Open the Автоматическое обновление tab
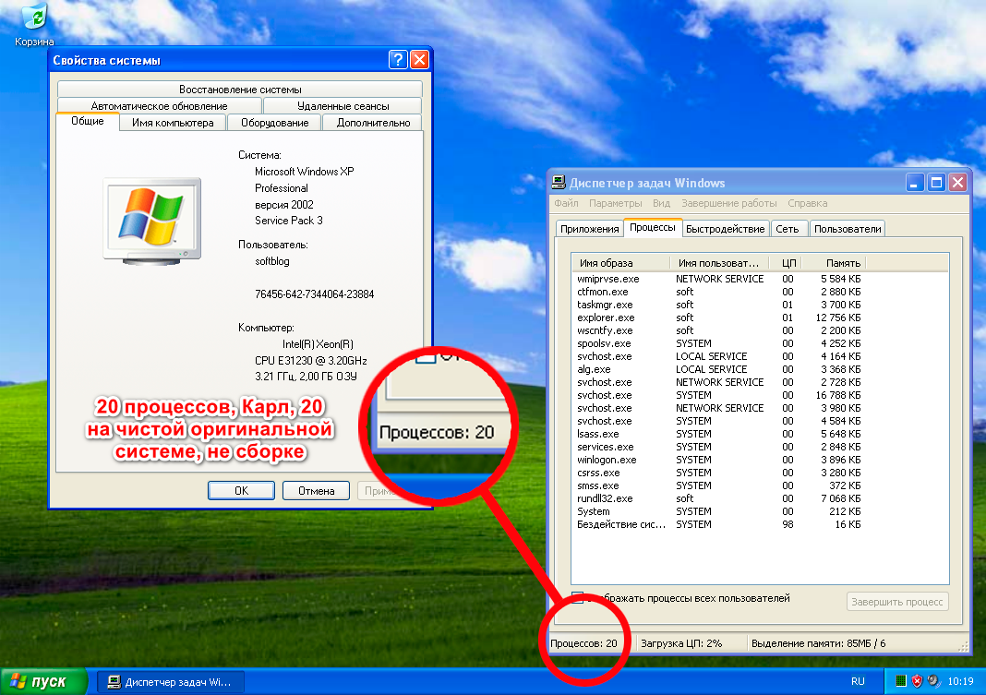 click(x=159, y=105)
